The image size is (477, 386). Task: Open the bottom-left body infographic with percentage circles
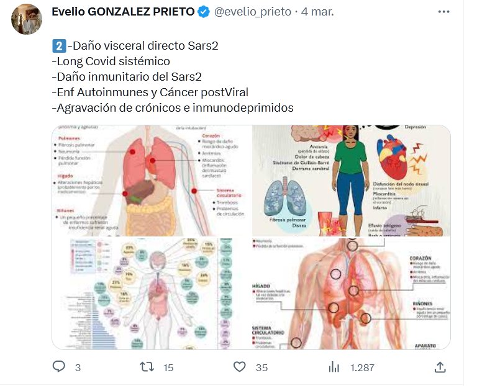click(151, 293)
